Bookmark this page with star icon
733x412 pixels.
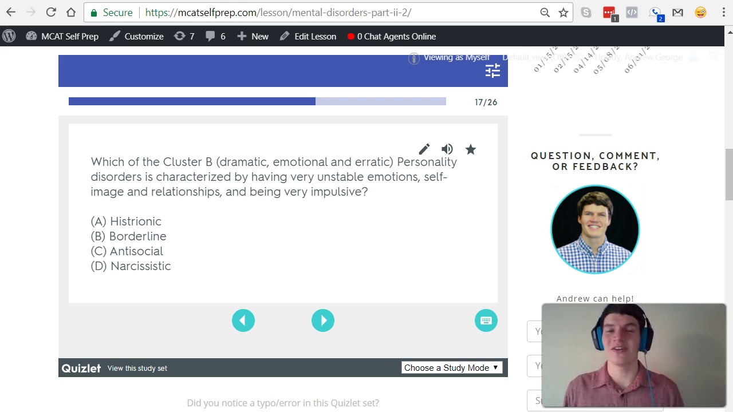tap(563, 12)
